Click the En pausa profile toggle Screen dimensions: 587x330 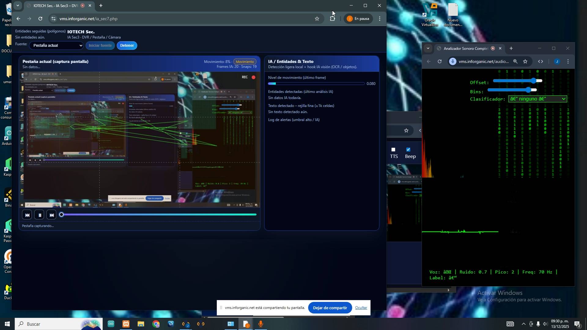[358, 19]
